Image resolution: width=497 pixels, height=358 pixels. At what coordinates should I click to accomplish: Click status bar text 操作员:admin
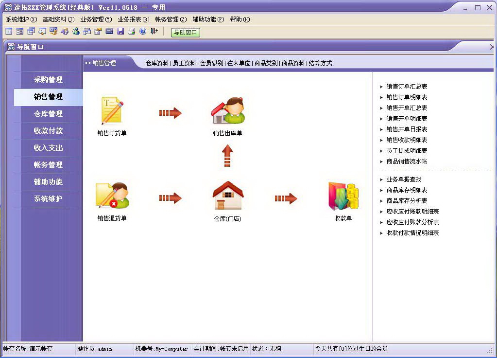pos(94,349)
